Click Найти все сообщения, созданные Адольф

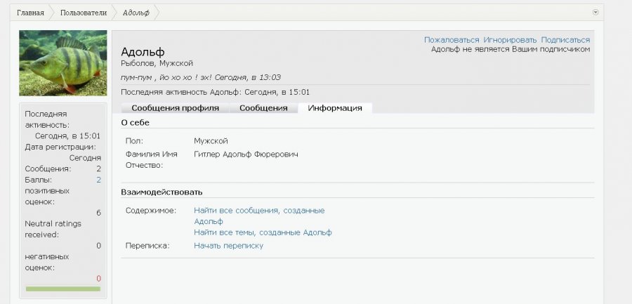click(258, 211)
